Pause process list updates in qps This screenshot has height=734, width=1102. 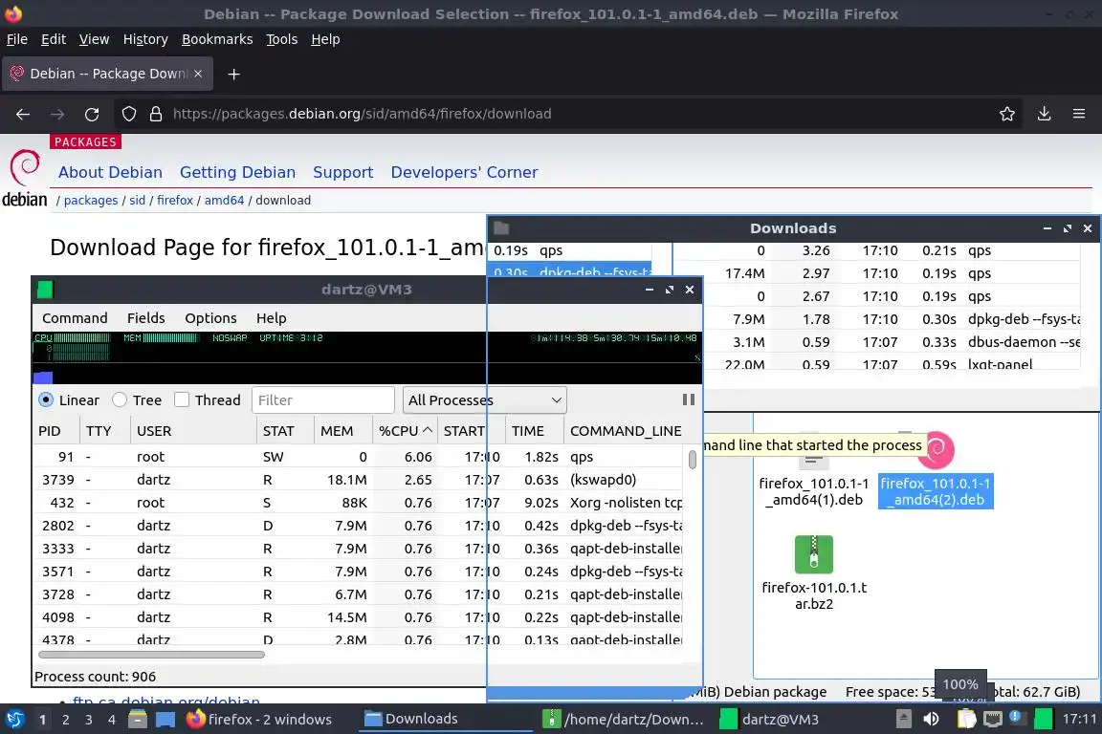689,399
